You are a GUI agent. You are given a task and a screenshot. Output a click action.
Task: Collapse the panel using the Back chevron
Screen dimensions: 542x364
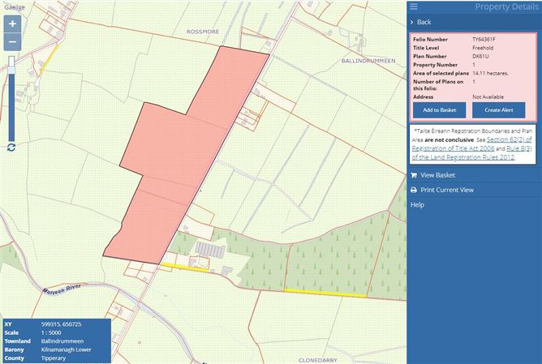click(x=411, y=22)
